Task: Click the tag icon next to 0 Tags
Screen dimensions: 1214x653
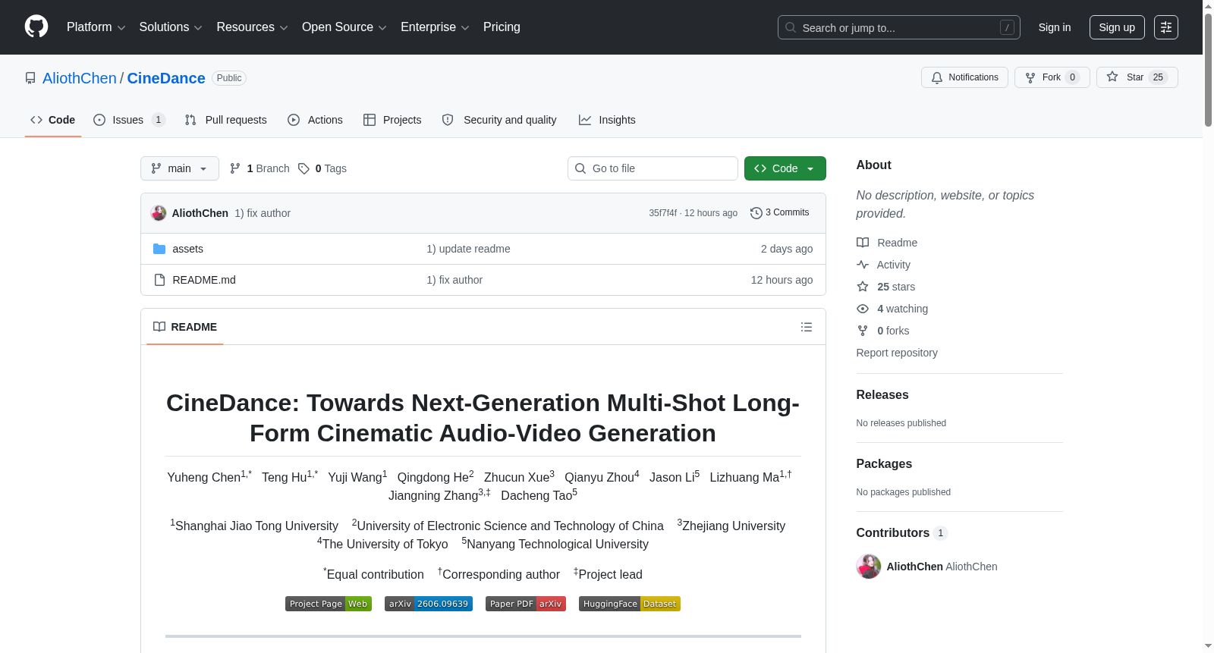Action: coord(303,168)
